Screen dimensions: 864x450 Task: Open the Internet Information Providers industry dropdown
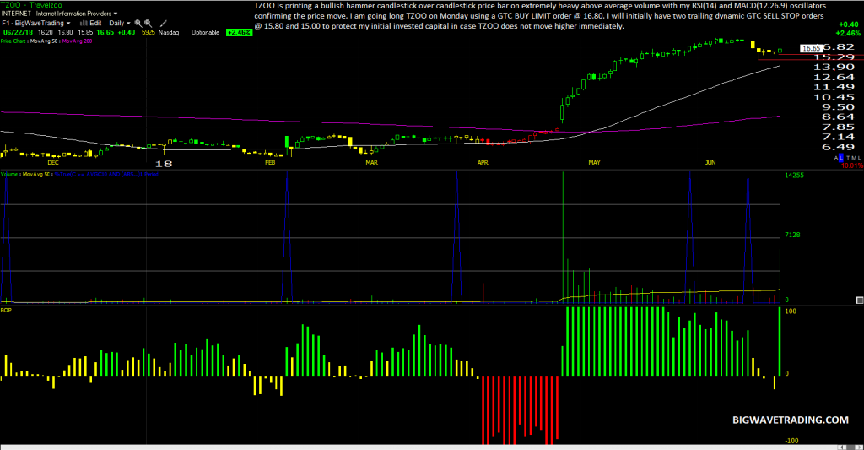[115, 14]
